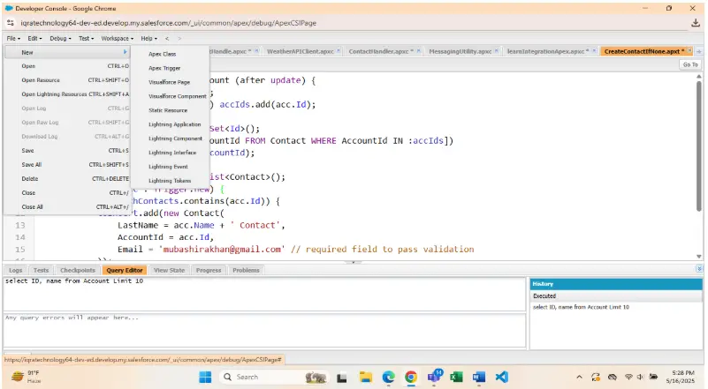Click inside the SOQL query editor field
The height and width of the screenshot is (389, 708).
coord(264,294)
